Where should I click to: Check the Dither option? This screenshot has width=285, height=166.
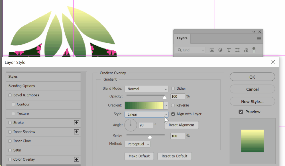pyautogui.click(x=173, y=89)
